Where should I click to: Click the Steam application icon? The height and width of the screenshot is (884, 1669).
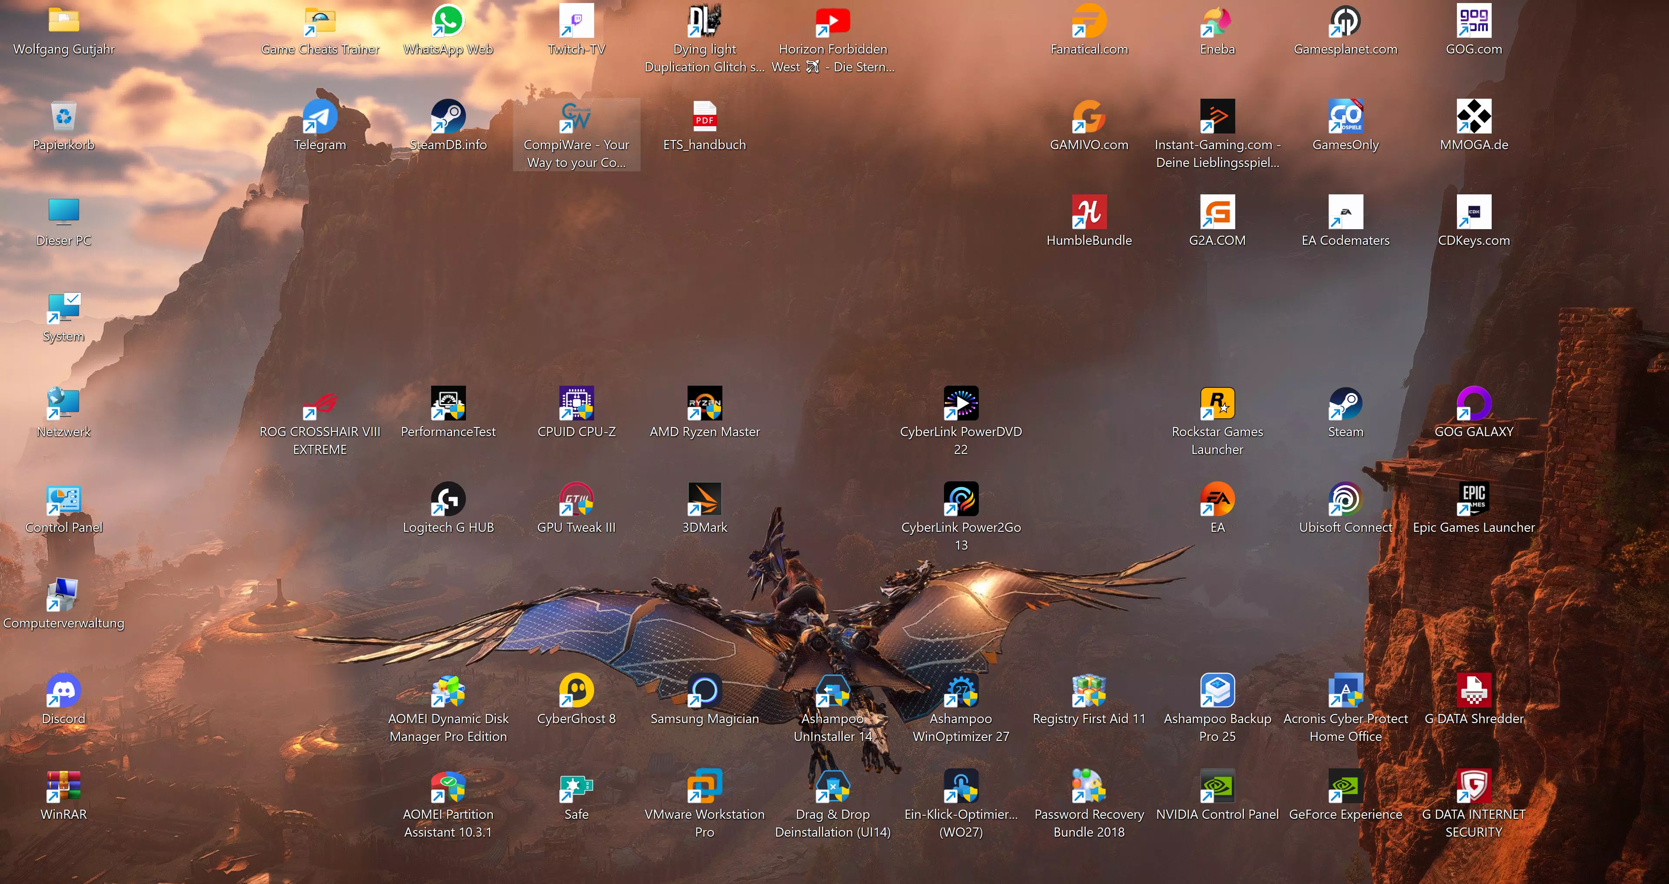[1346, 403]
